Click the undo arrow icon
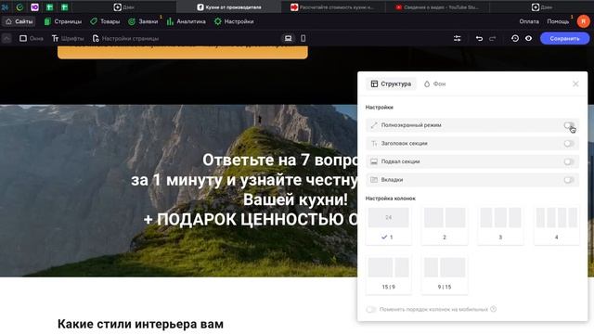 [x=479, y=38]
